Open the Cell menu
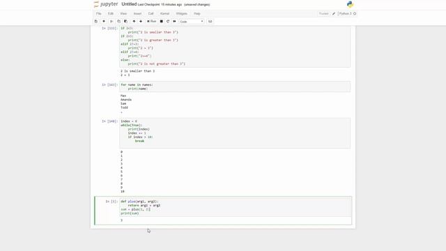 151,14
